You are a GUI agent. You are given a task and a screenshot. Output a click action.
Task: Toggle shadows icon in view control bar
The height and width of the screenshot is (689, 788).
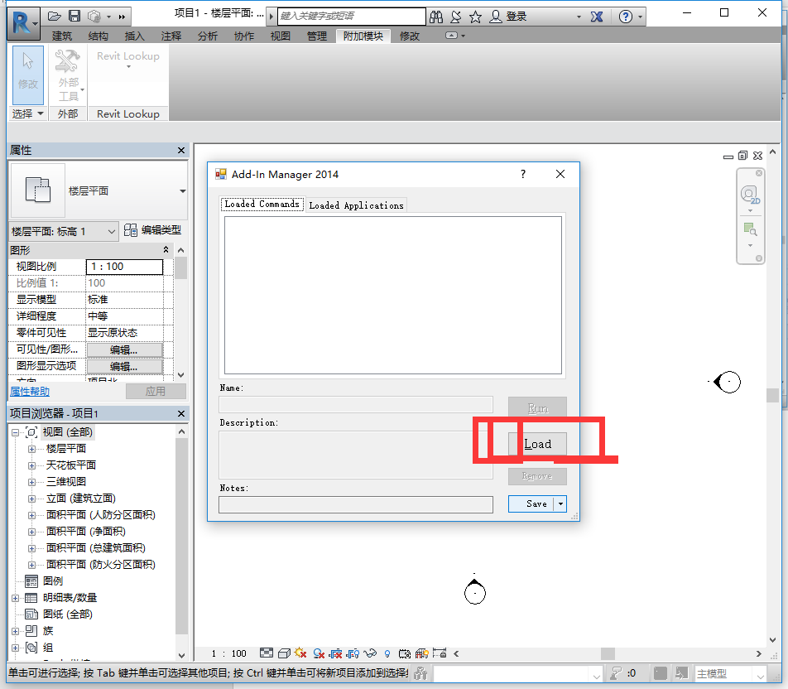(319, 653)
